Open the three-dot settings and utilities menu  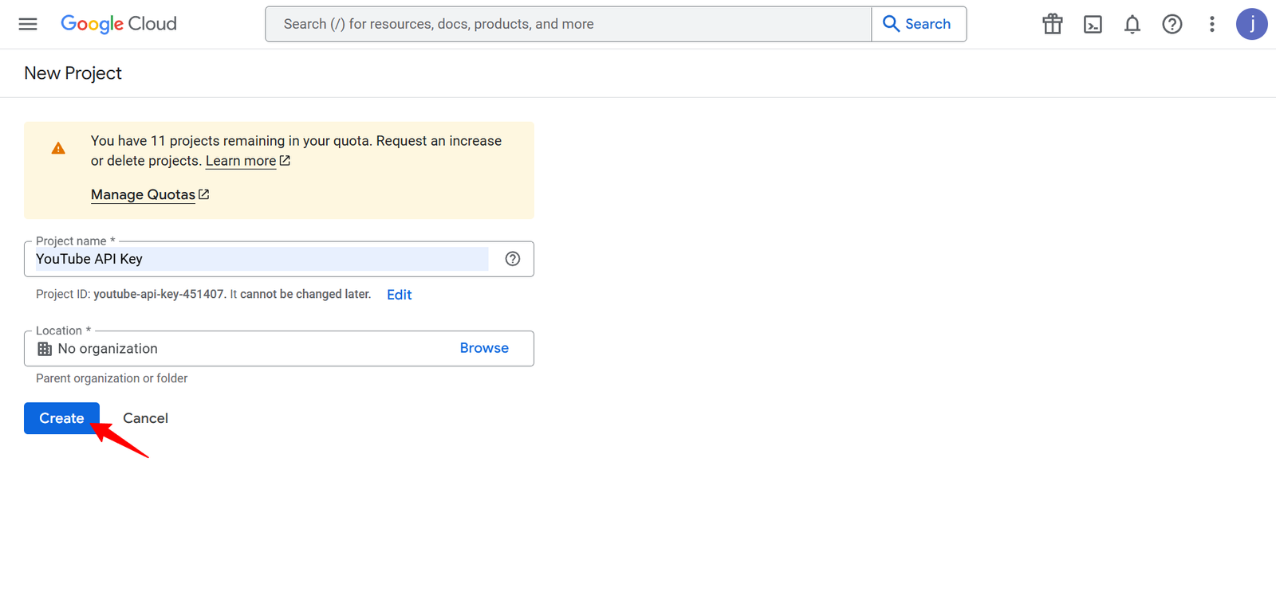click(1211, 24)
